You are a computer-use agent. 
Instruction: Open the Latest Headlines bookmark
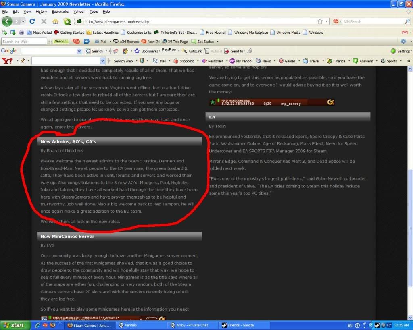(x=103, y=32)
